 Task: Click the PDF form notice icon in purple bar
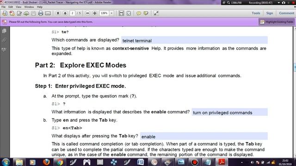(x=4, y=22)
